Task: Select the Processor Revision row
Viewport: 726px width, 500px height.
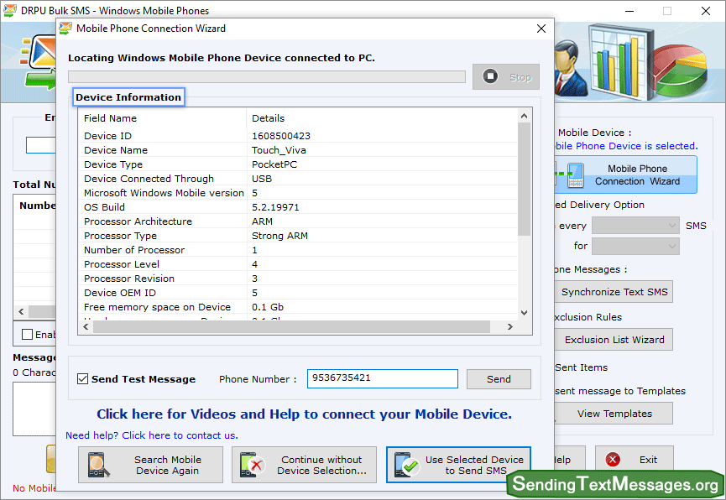Action: (x=298, y=279)
